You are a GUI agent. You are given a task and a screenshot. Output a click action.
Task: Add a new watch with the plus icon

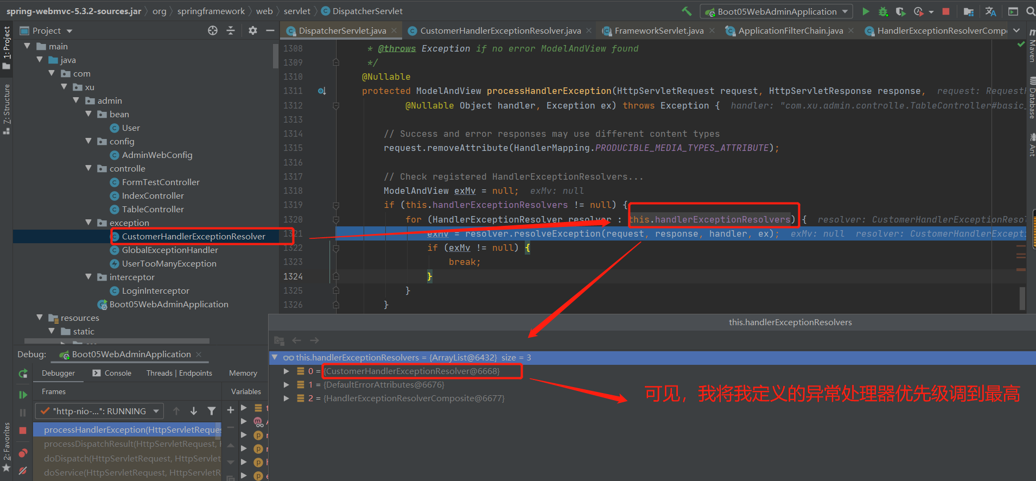click(230, 410)
